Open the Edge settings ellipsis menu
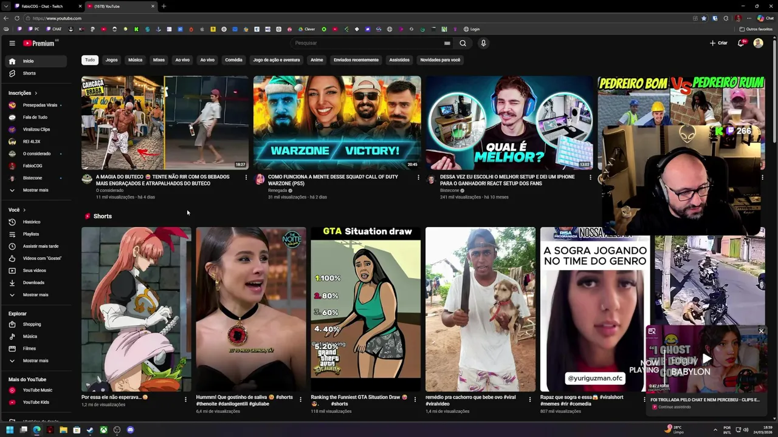This screenshot has height=437, width=778. [x=749, y=18]
